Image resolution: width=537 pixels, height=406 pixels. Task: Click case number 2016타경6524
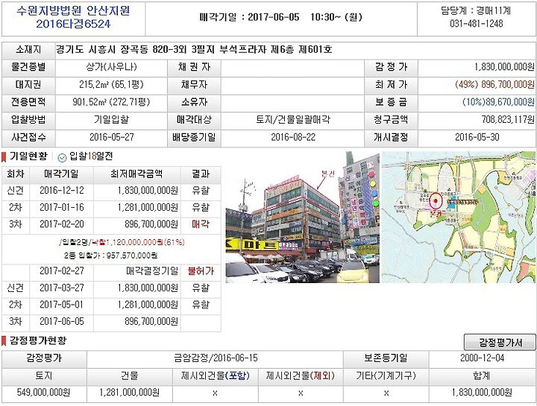73,24
